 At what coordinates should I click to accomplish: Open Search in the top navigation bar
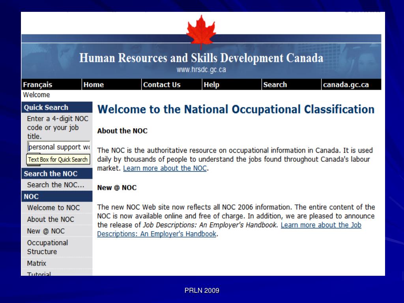(275, 85)
